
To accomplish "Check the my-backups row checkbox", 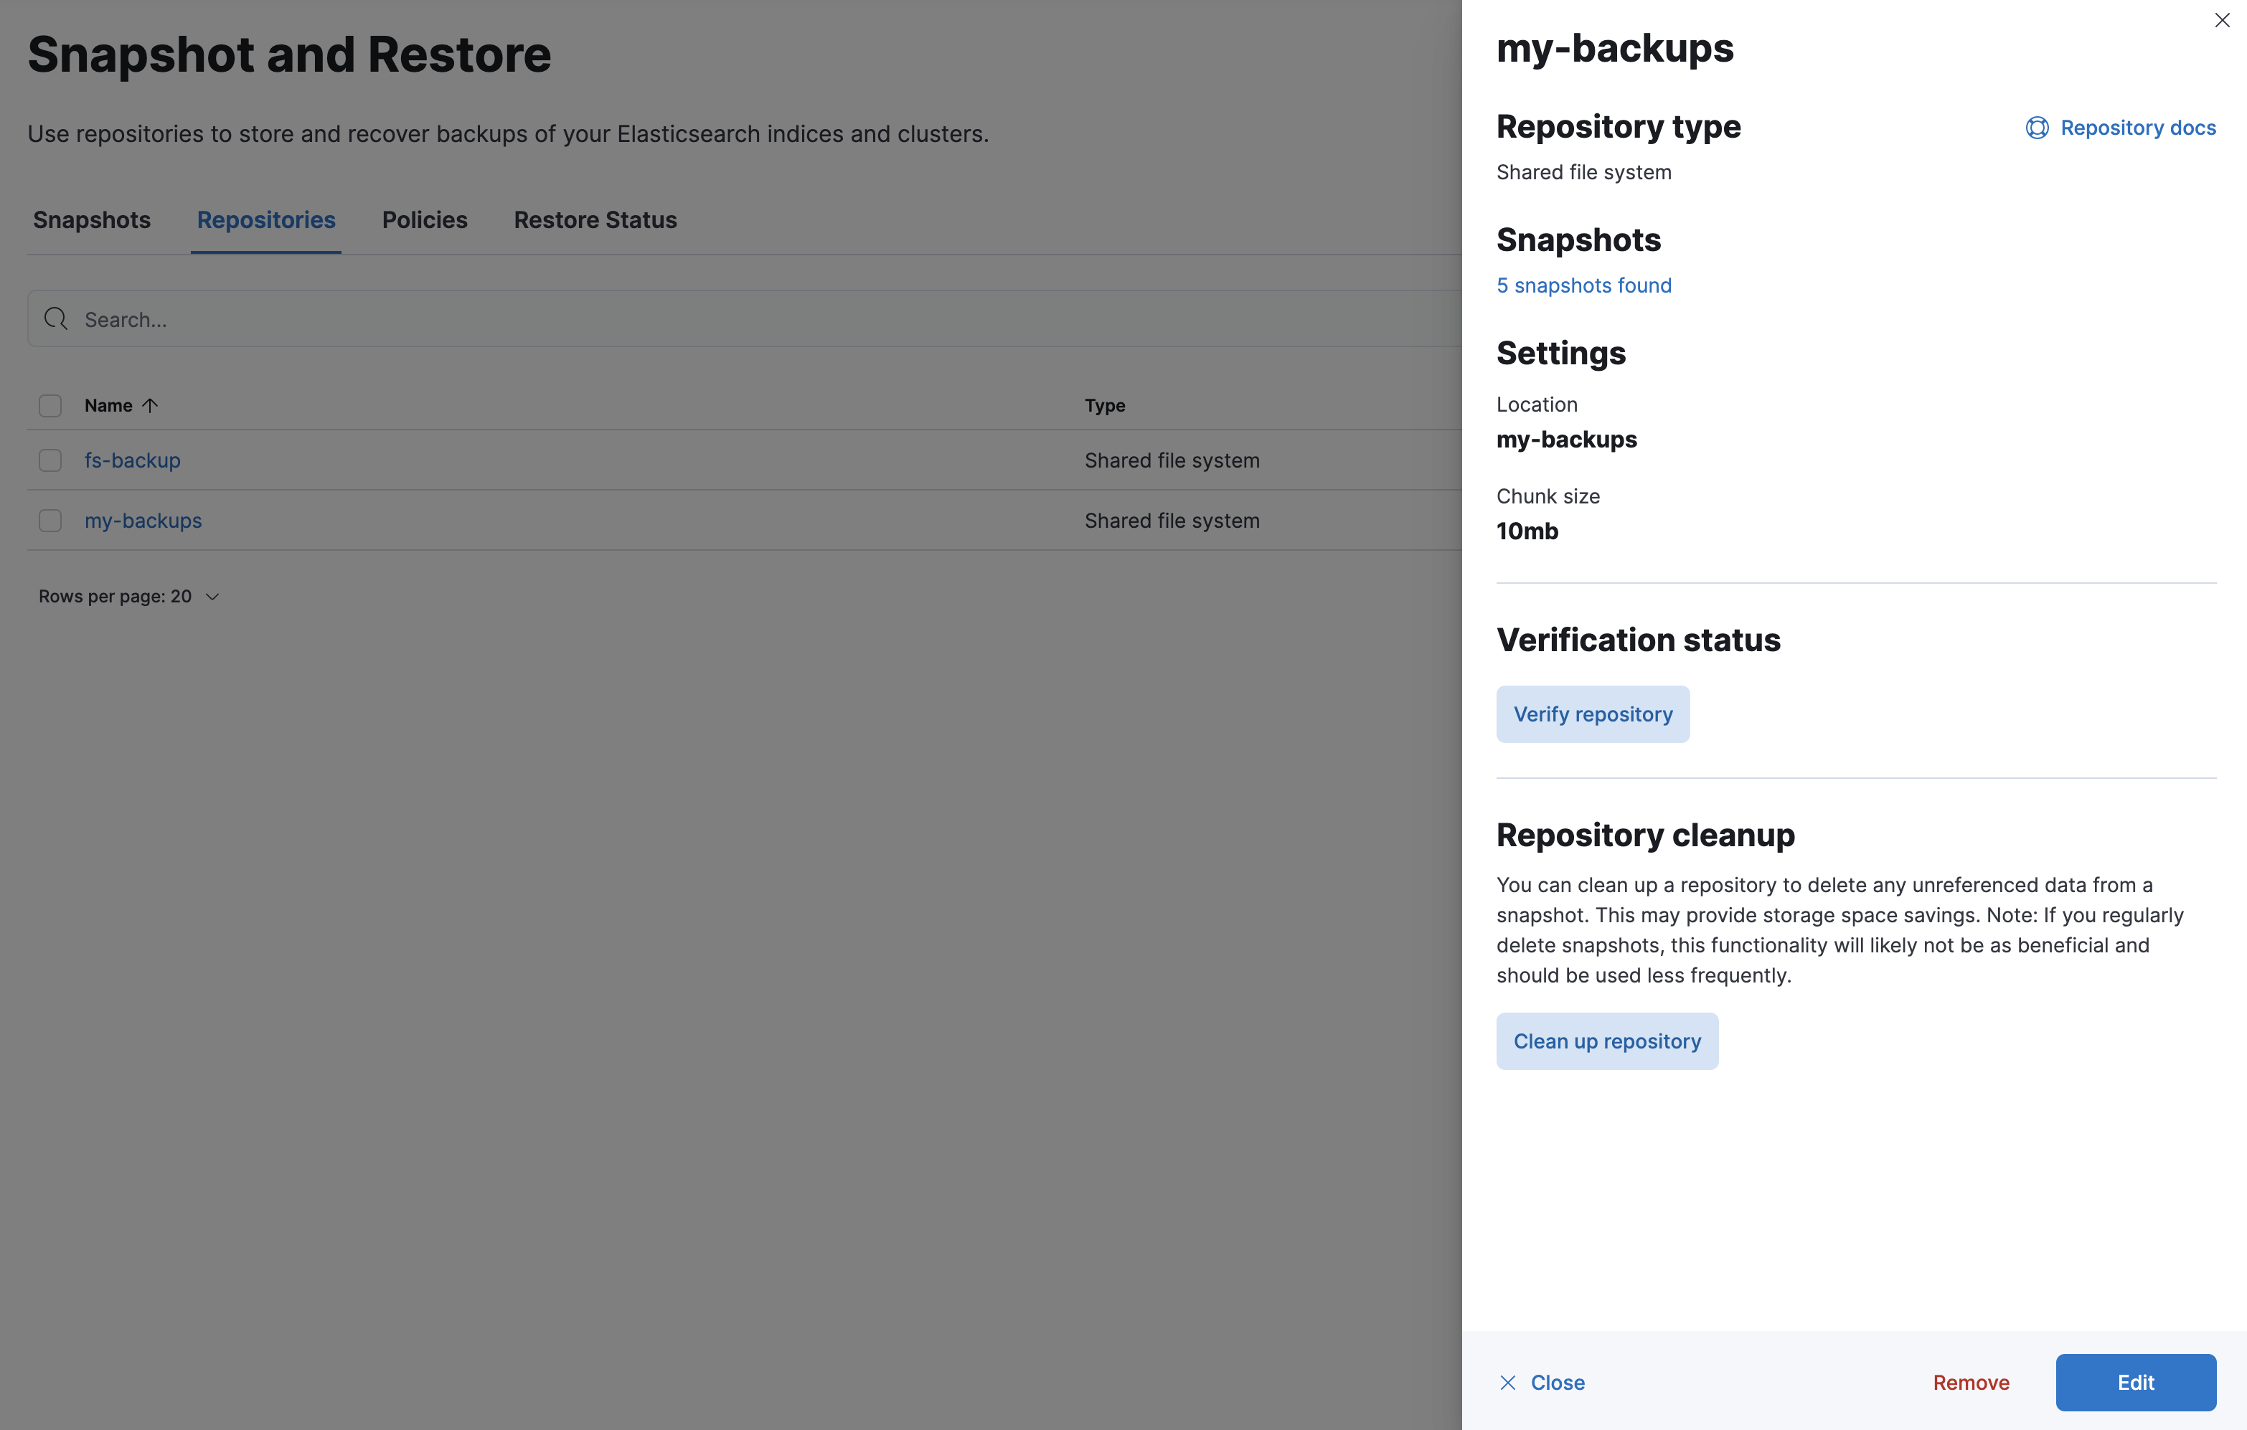I will (x=50, y=521).
